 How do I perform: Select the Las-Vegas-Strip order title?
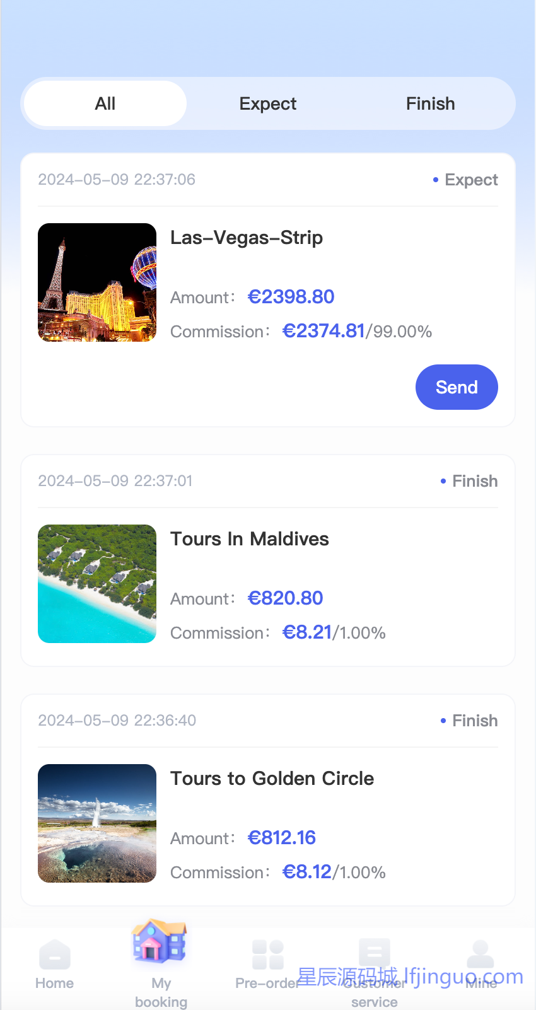(247, 238)
